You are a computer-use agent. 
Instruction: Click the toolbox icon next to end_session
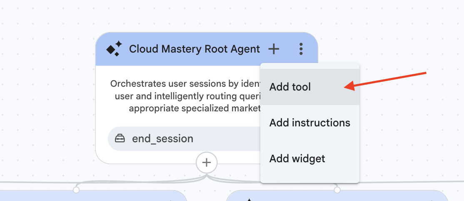click(120, 138)
